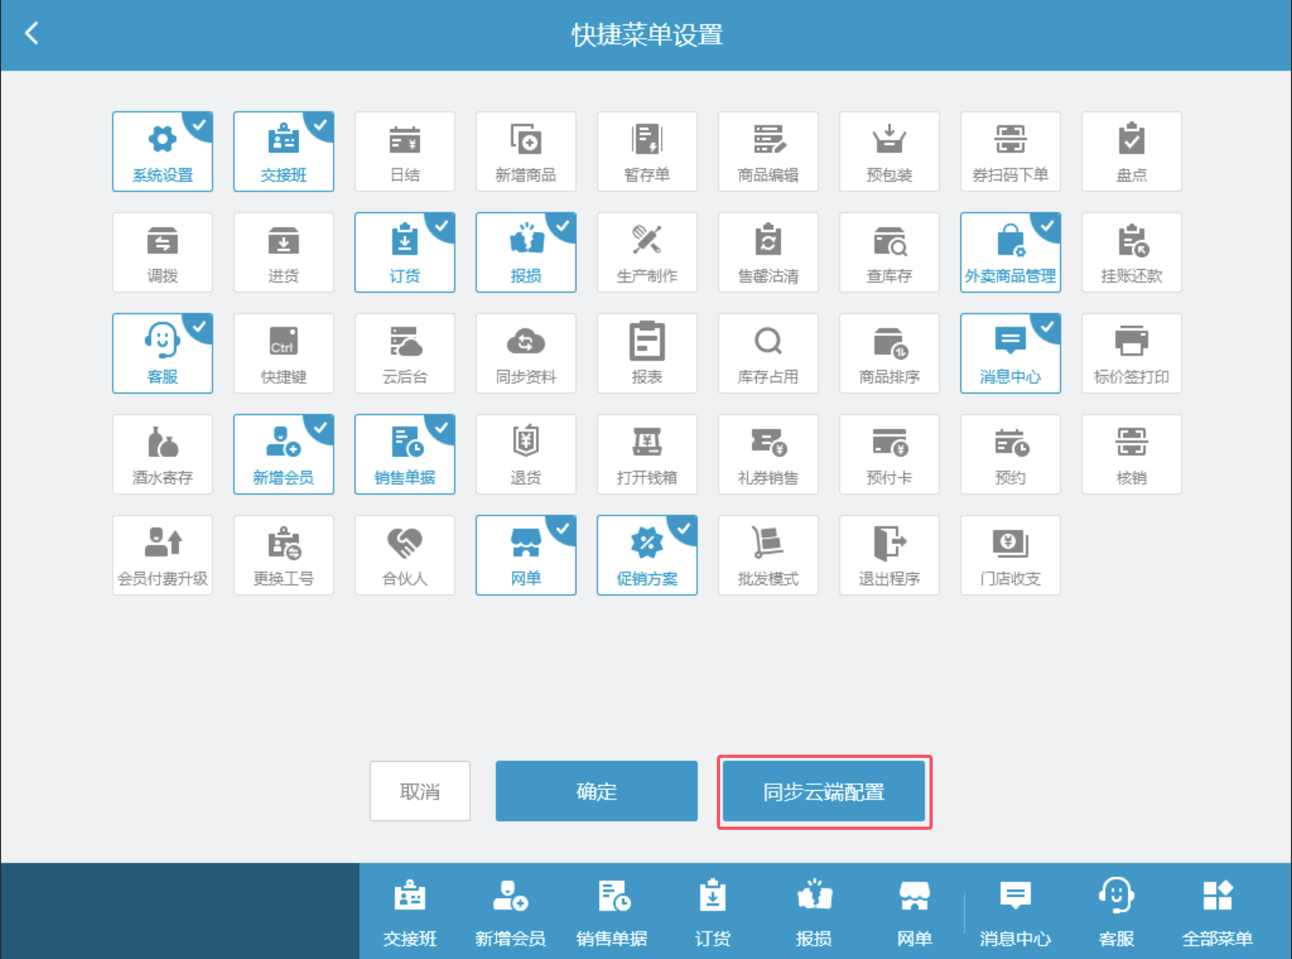This screenshot has height=959, width=1292.
Task: Uncheck the 系统设置 tile
Action: [x=162, y=151]
